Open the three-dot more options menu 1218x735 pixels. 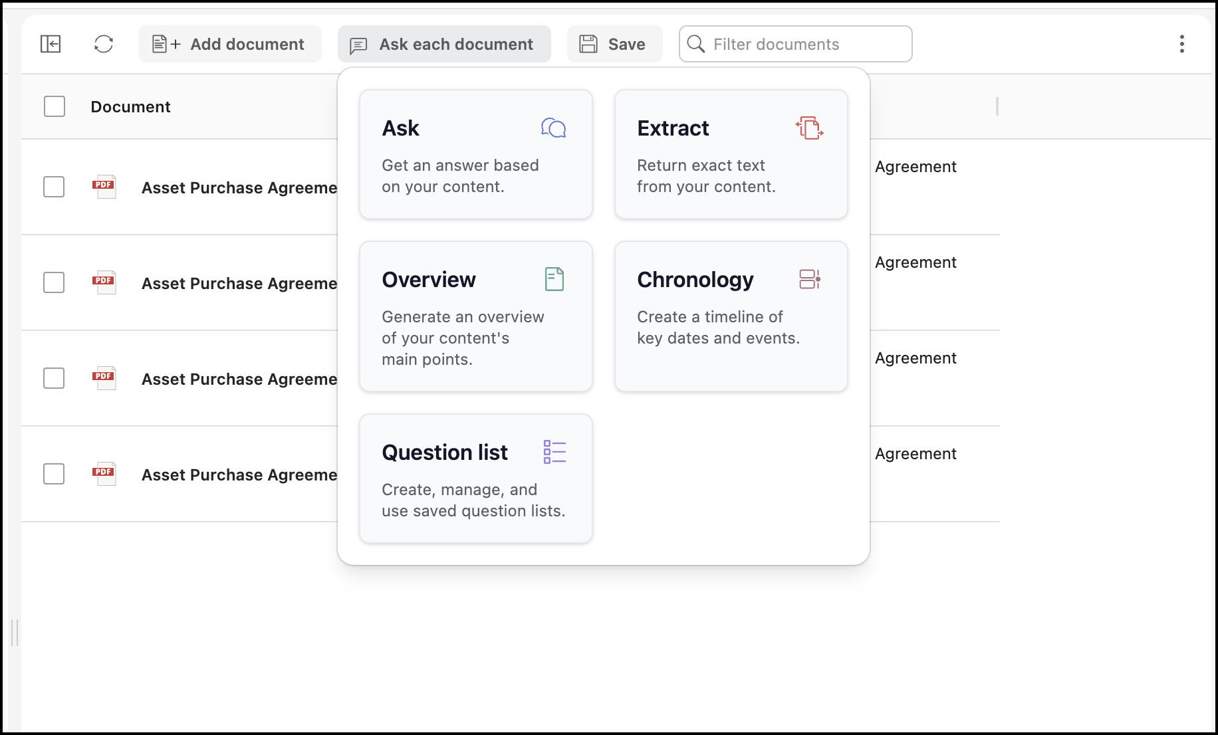1181,44
